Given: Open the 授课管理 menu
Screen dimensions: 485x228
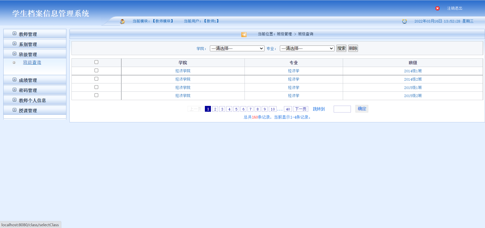Looking at the screenshot, I should 28,110.
